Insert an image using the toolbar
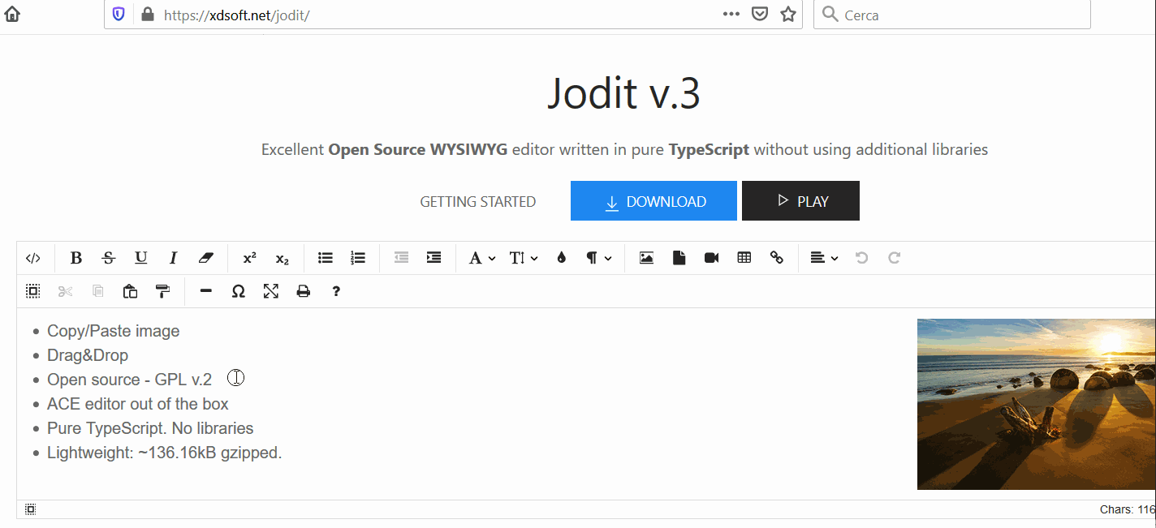 coord(646,257)
